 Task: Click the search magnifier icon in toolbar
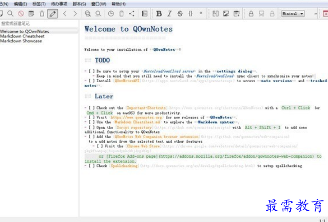[x=10, y=13]
